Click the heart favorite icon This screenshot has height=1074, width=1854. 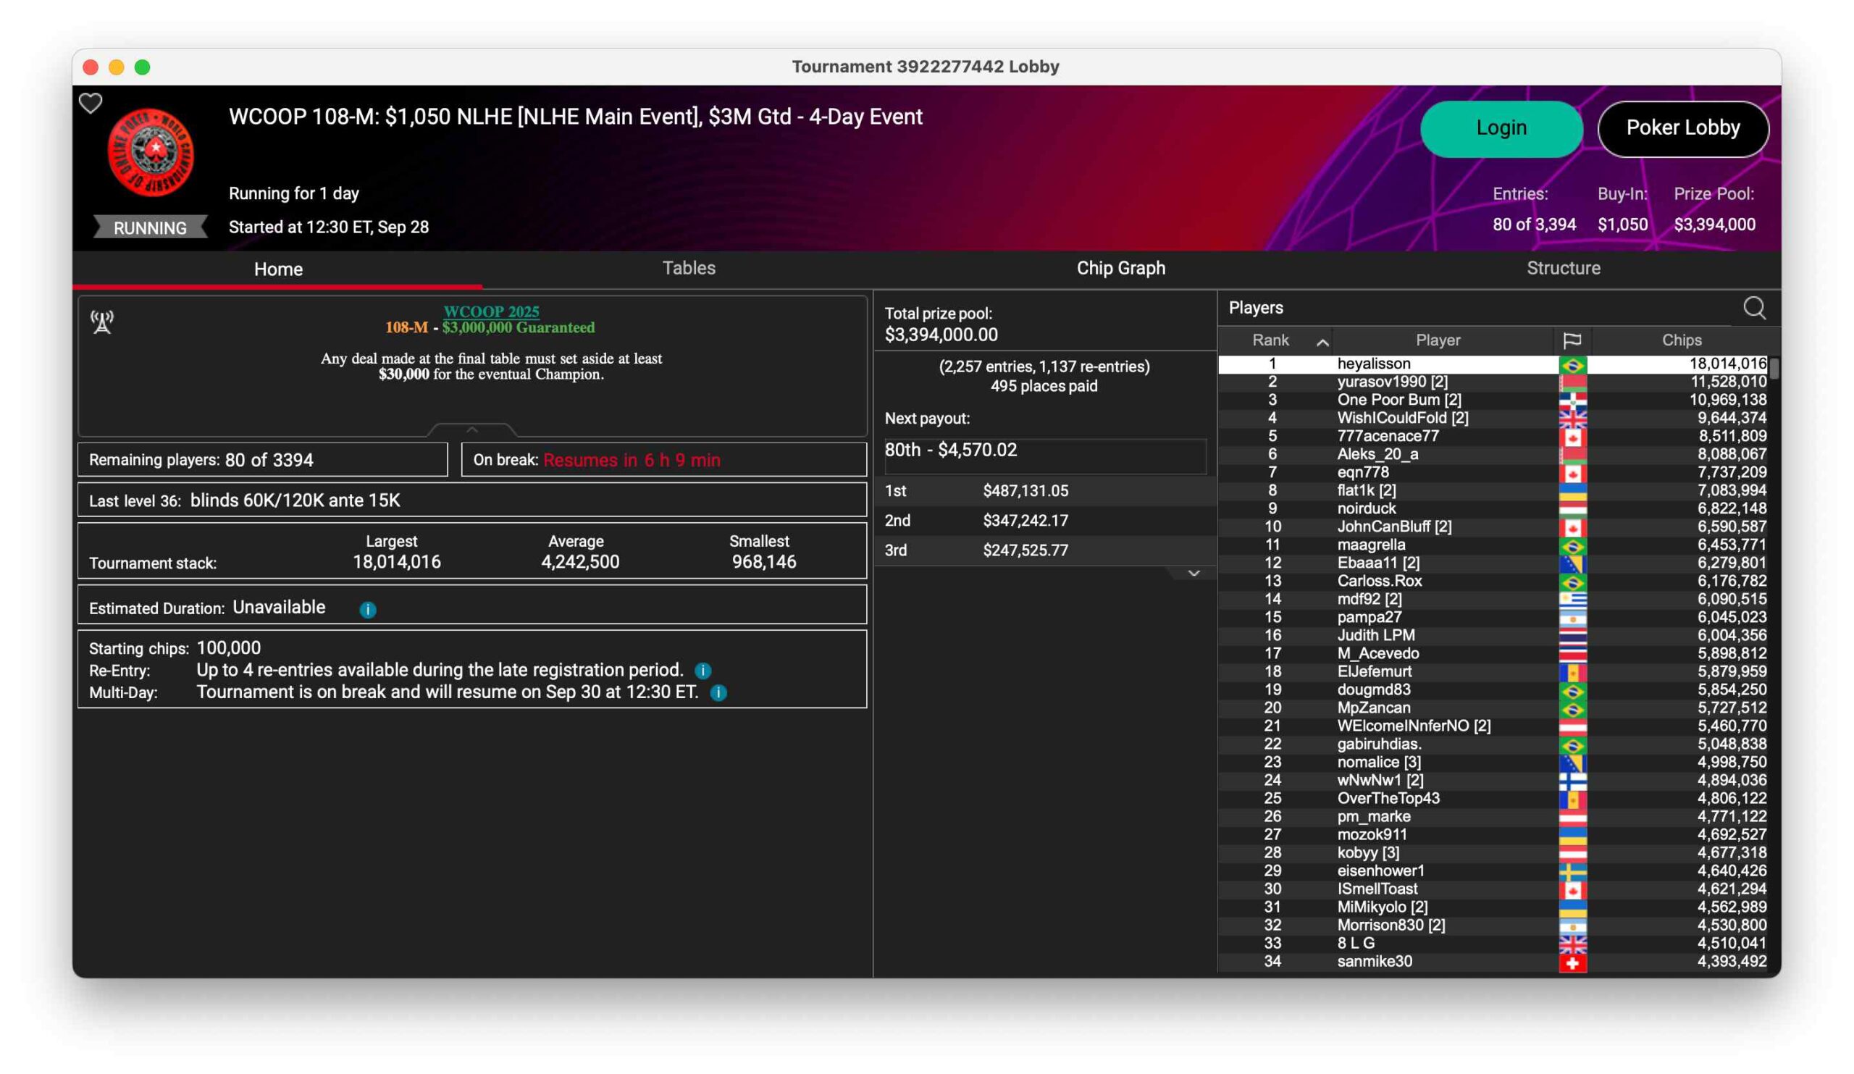(x=91, y=104)
